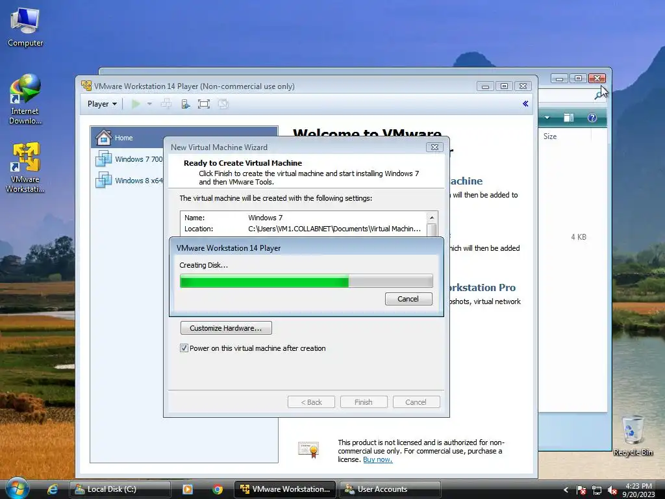Cancel the disk creation progress dialog

pyautogui.click(x=408, y=299)
